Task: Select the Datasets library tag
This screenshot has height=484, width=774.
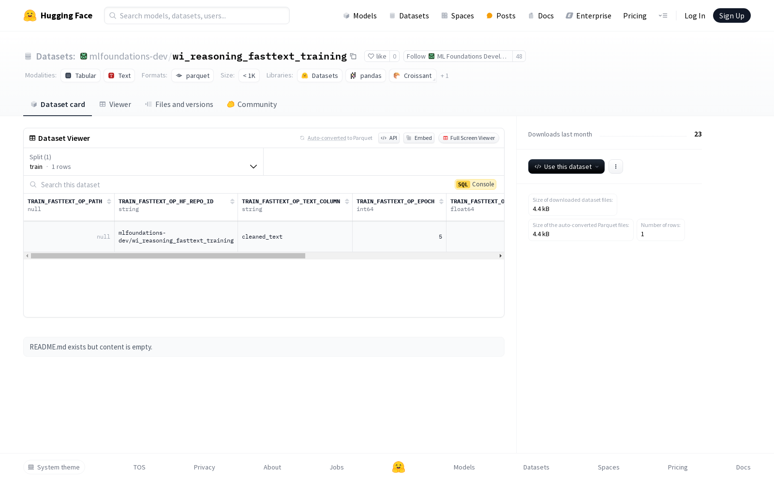Action: pos(320,76)
